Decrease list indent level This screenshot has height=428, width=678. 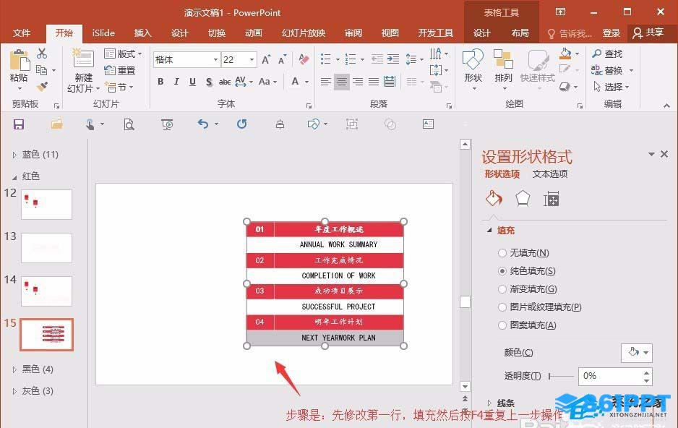coord(377,59)
